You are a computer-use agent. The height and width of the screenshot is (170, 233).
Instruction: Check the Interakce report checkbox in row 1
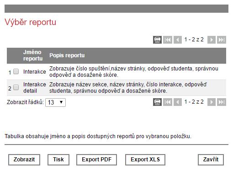pyautogui.click(x=16, y=71)
